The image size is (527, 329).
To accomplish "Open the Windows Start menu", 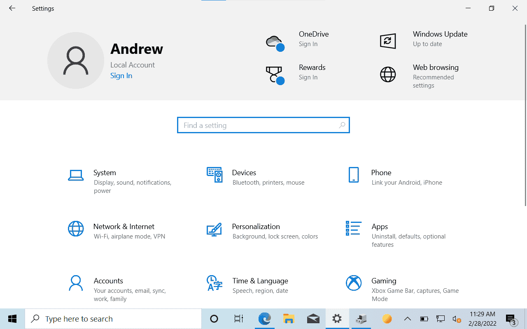I will [12, 319].
